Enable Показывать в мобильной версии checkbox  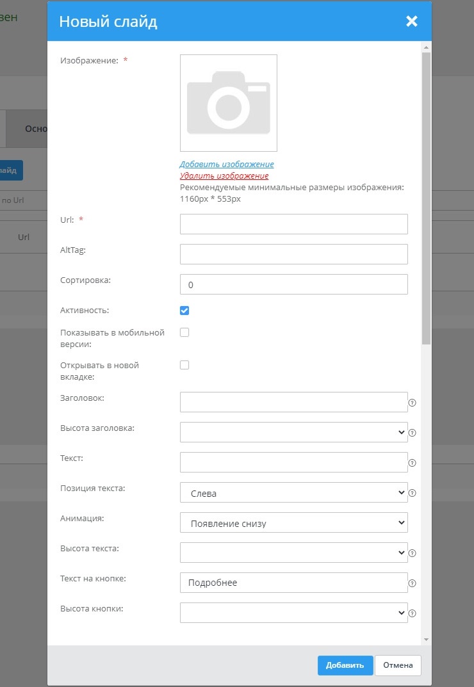click(x=184, y=332)
